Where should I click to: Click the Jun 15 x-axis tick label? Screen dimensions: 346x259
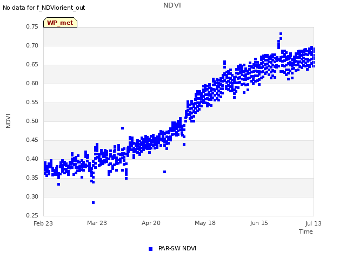(x=259, y=223)
